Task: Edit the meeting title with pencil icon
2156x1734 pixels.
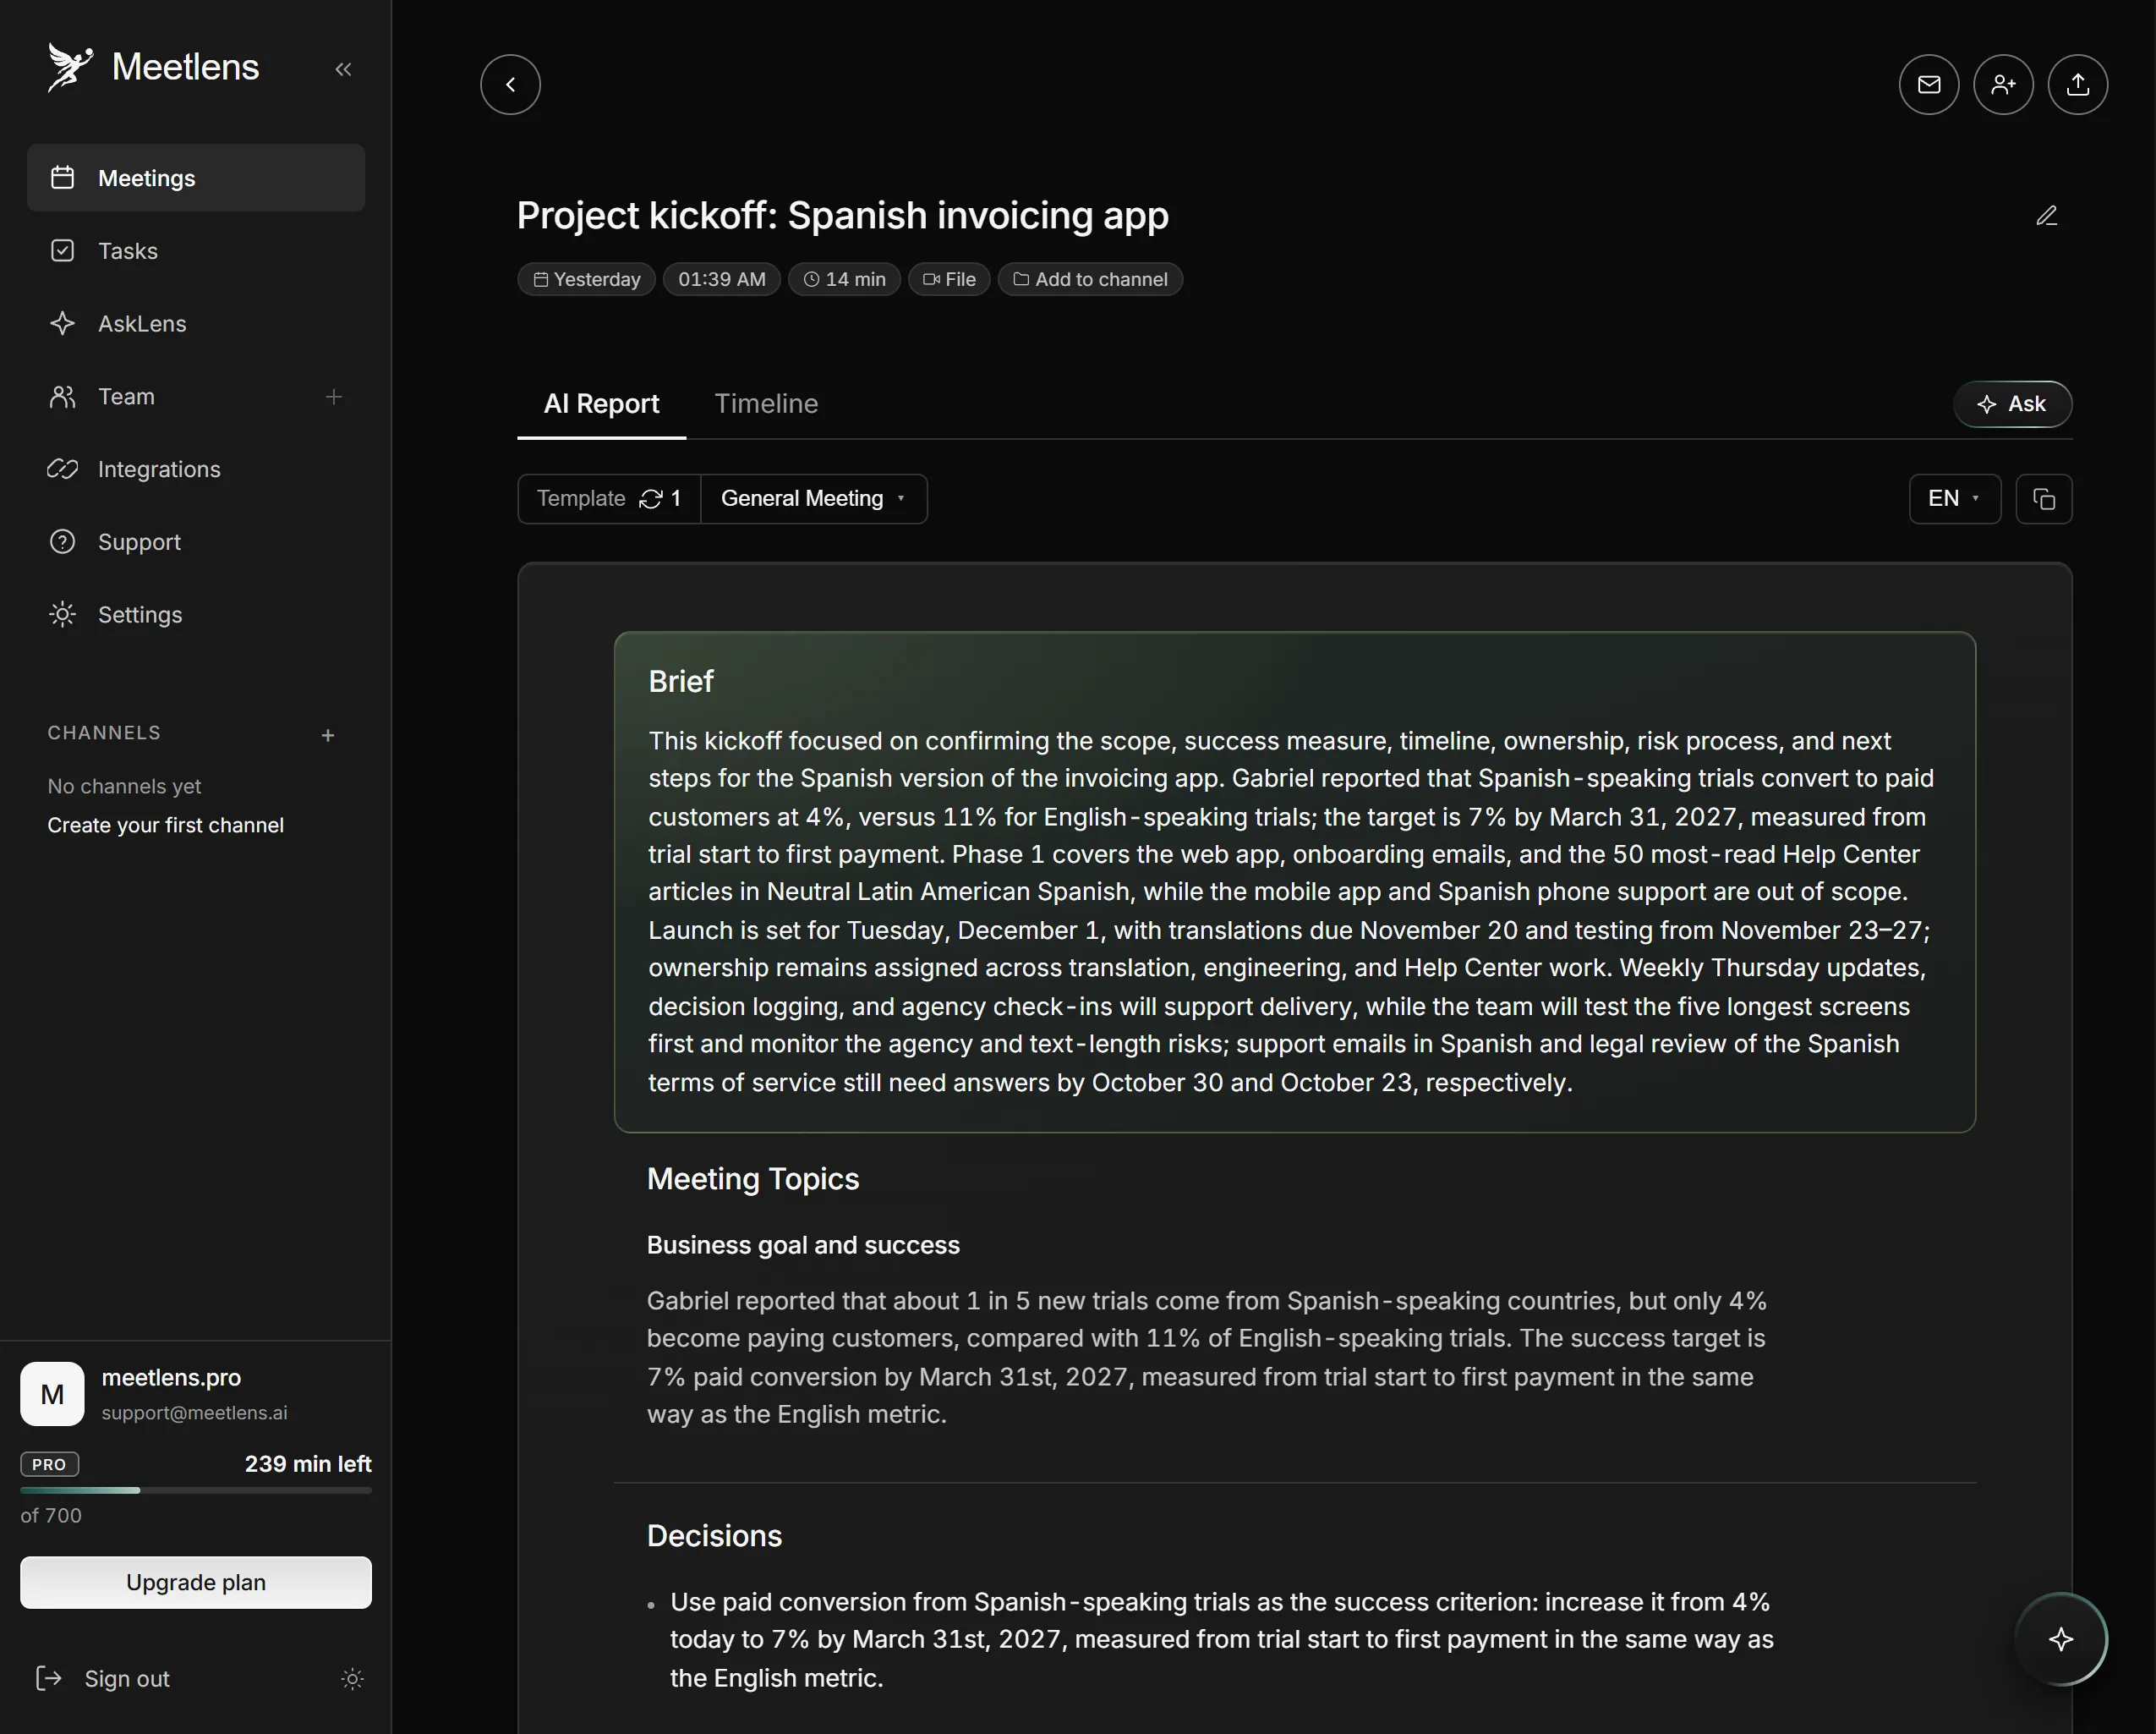Action: click(2046, 217)
